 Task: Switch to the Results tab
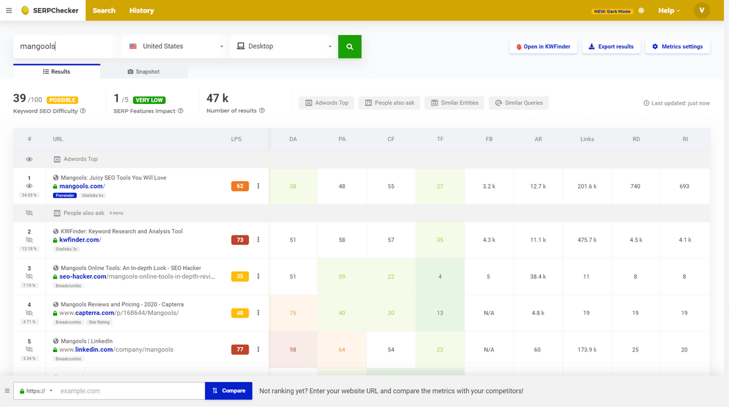tap(57, 71)
